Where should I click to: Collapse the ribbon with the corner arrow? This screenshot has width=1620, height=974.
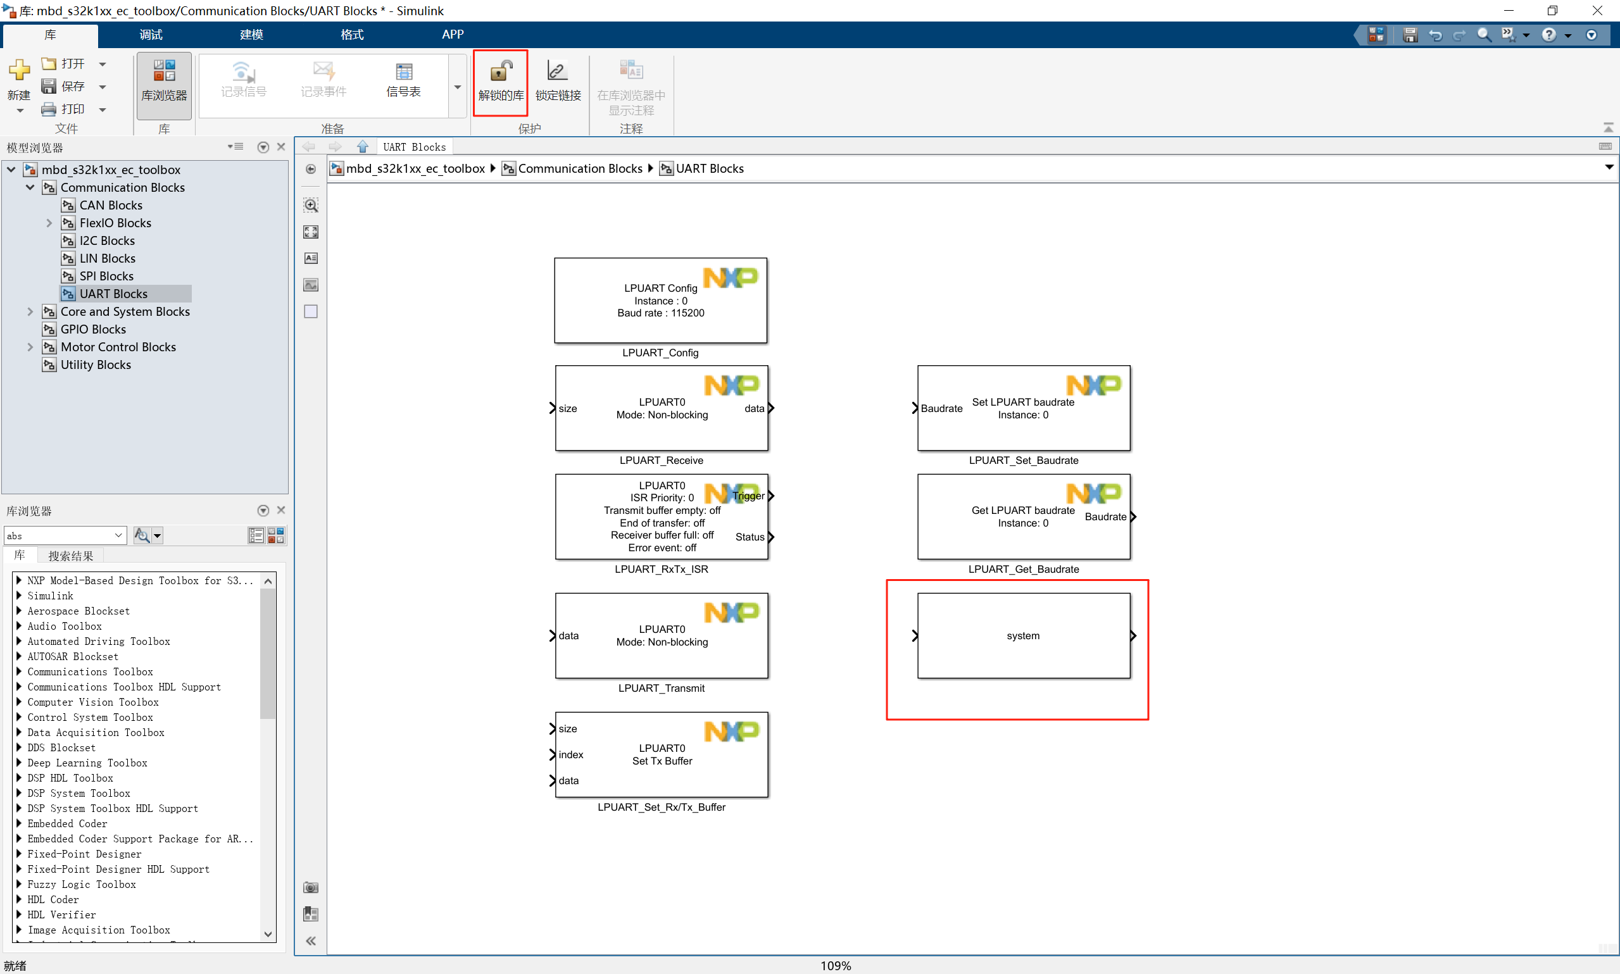pyautogui.click(x=1607, y=127)
